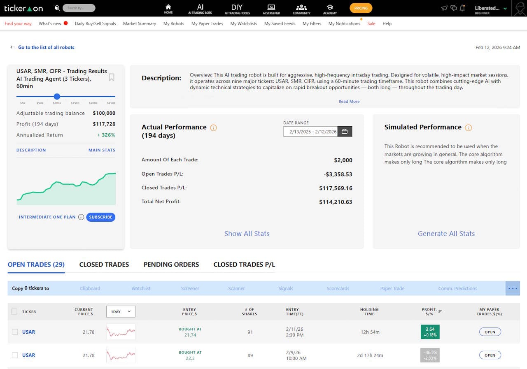Open the Academy icon
The width and height of the screenshot is (527, 369).
[330, 8]
